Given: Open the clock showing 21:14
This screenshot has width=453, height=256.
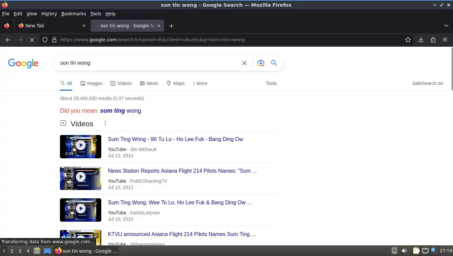Looking at the screenshot, I should pos(446,251).
